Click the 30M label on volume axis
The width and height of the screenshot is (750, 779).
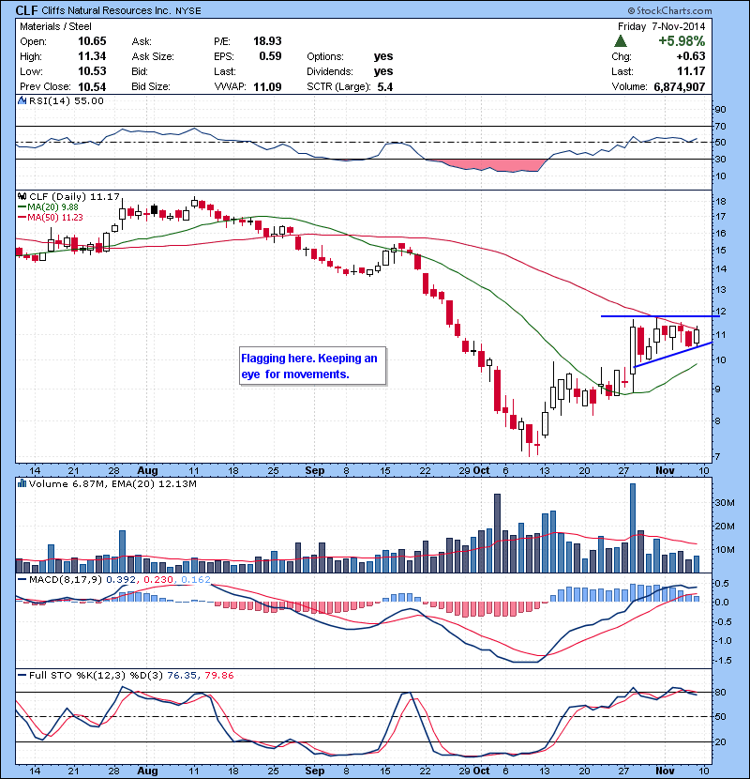(725, 503)
